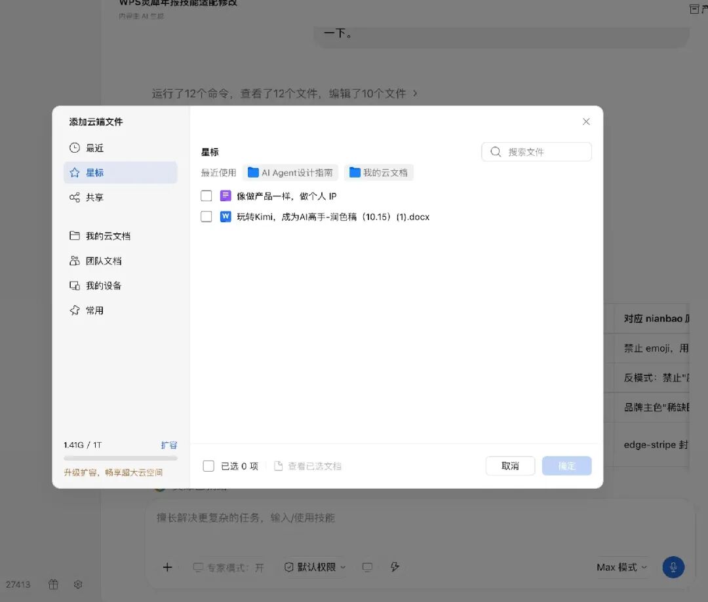Click the monitor icon in chat toolbar

368,567
